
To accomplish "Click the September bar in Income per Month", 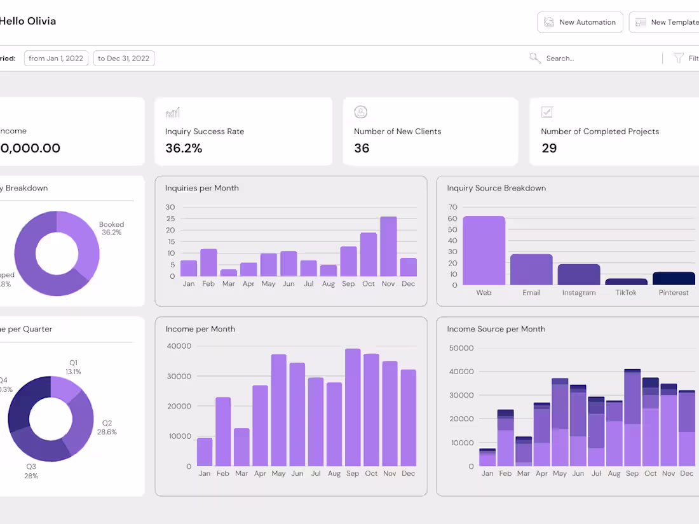I will pos(353,406).
